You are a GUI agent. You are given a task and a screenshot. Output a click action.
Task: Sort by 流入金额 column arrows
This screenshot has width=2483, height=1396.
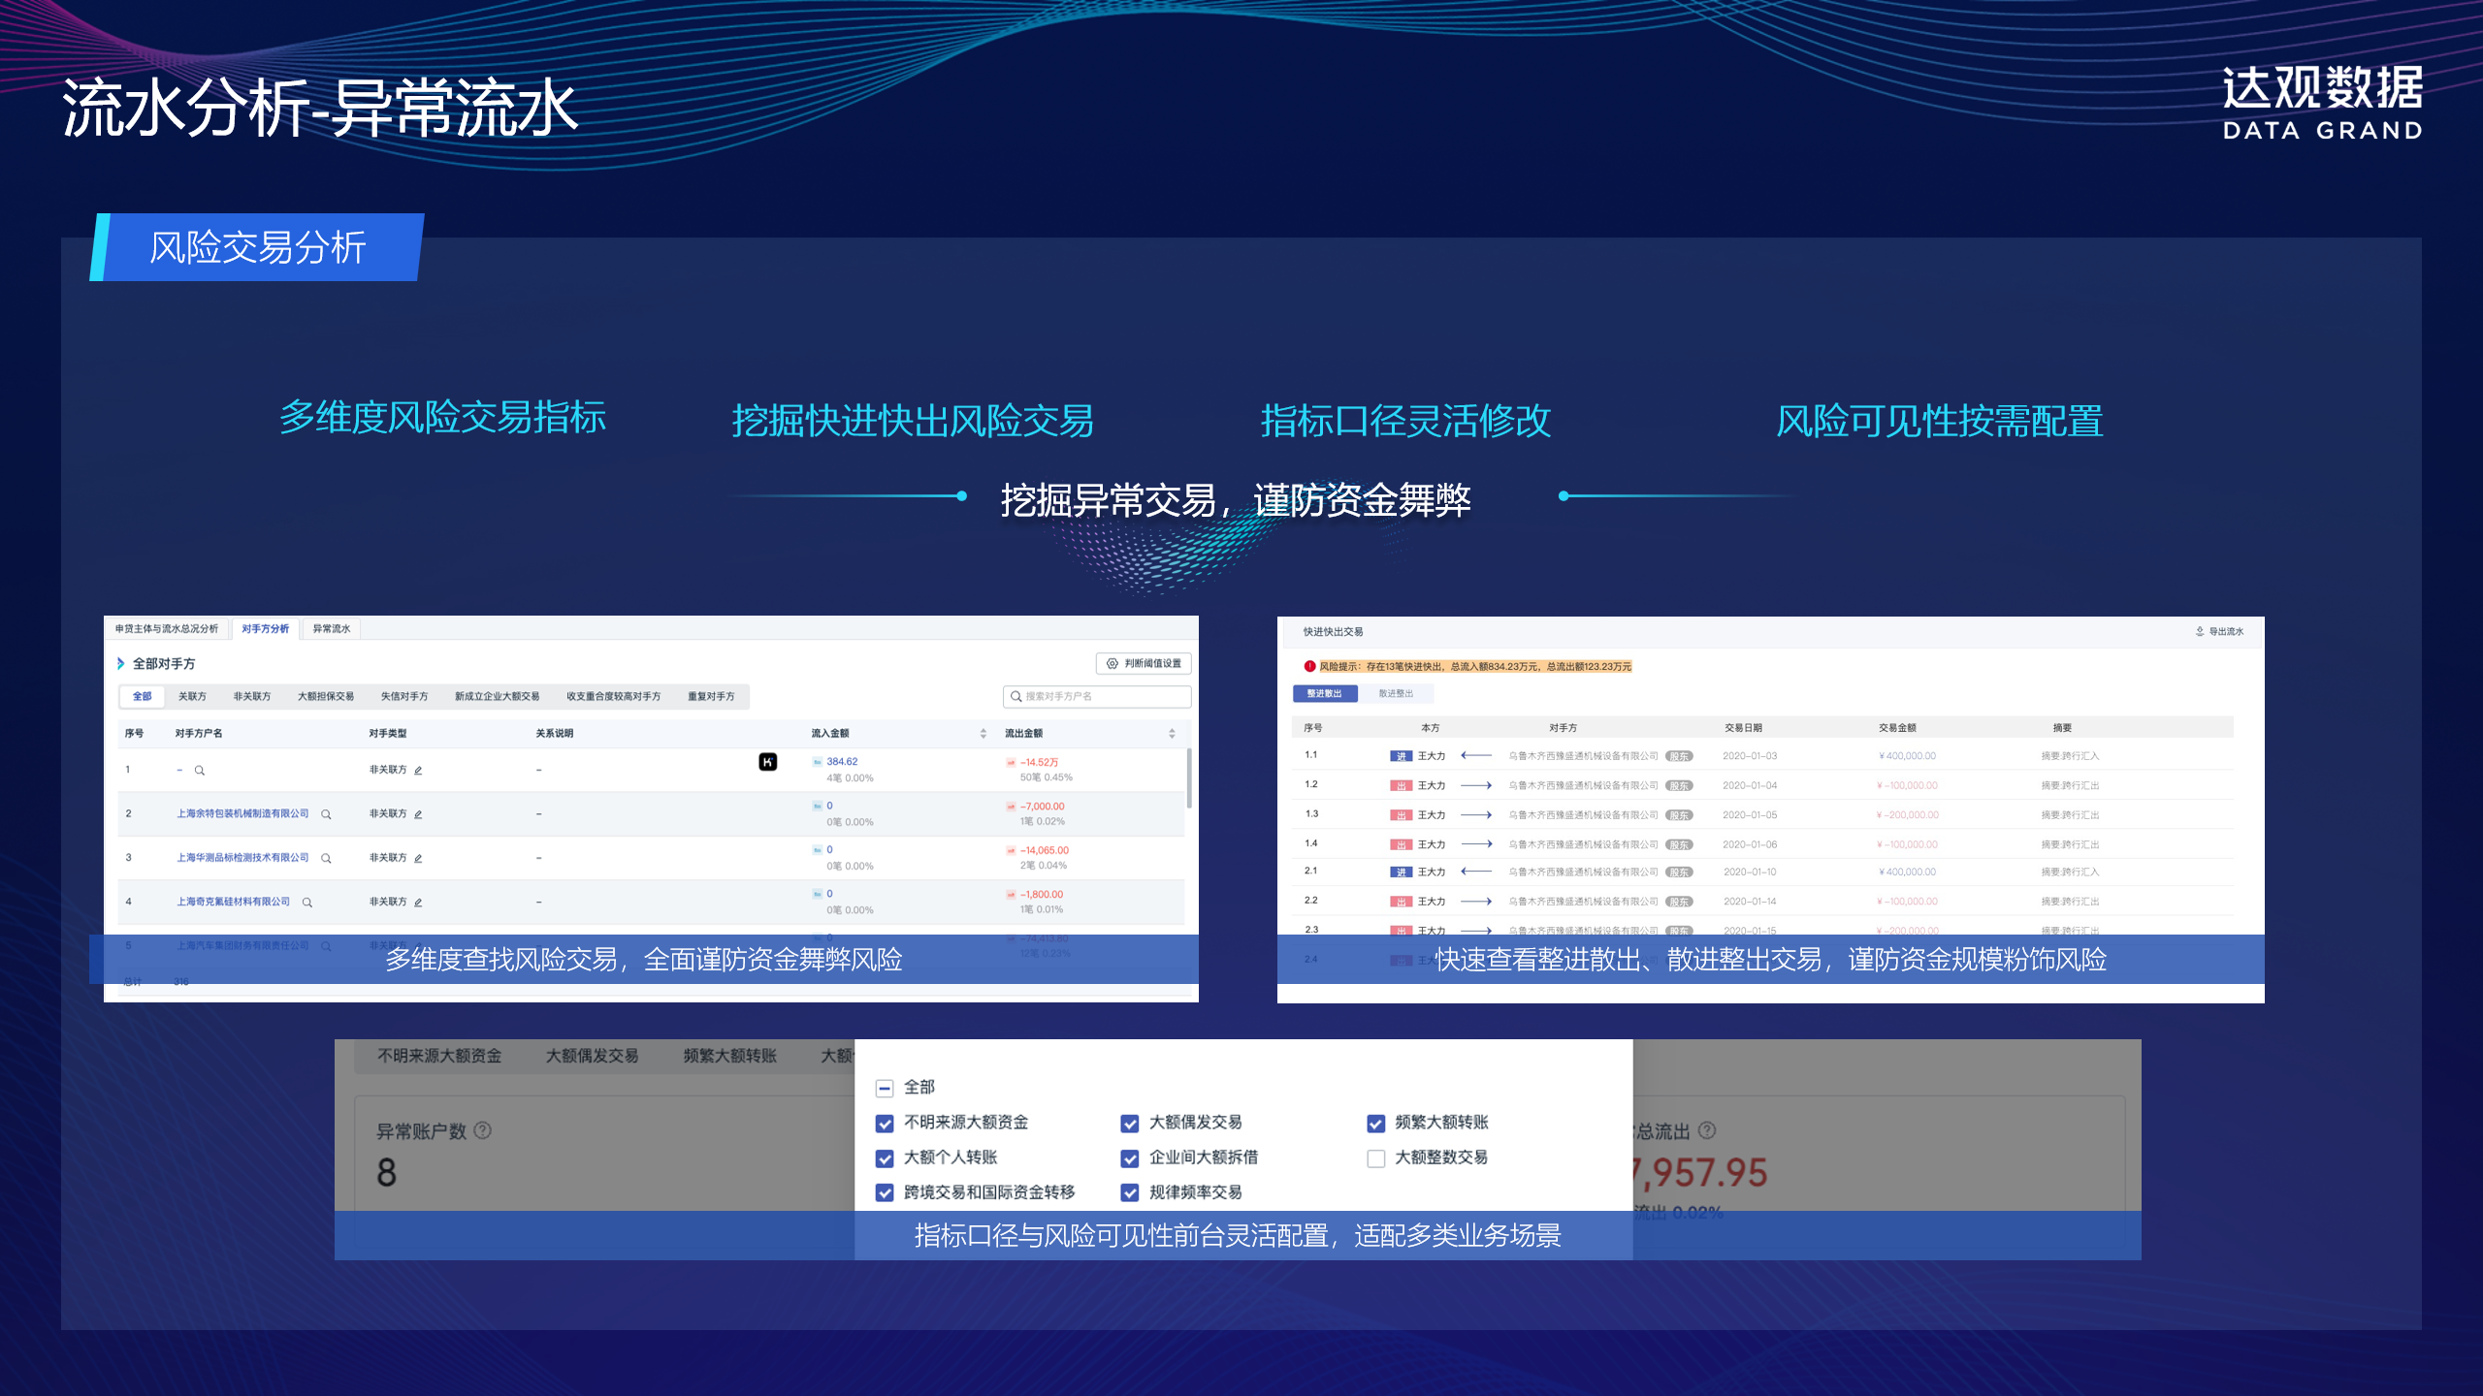(x=983, y=734)
